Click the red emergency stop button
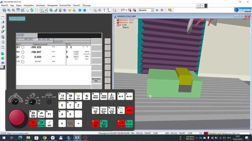 coord(17,117)
